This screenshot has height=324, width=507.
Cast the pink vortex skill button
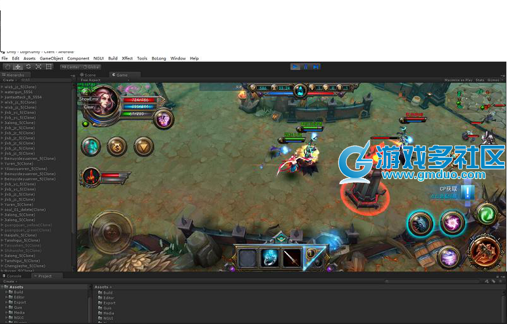(x=452, y=223)
